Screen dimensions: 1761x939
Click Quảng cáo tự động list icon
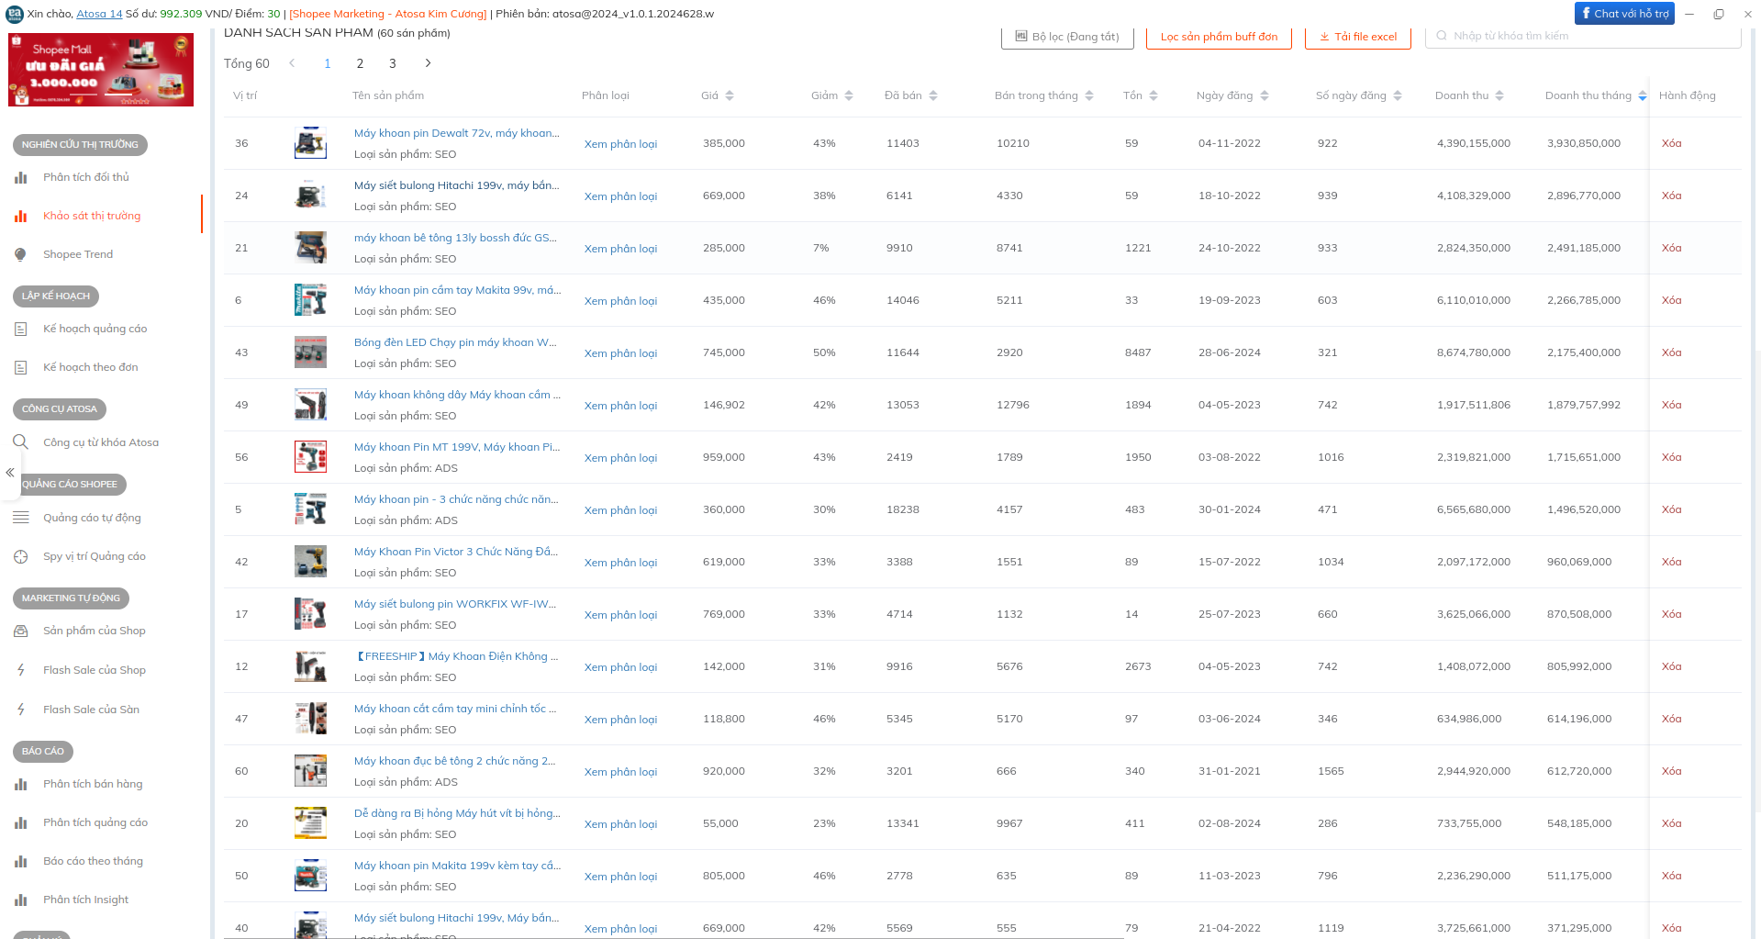(x=20, y=518)
